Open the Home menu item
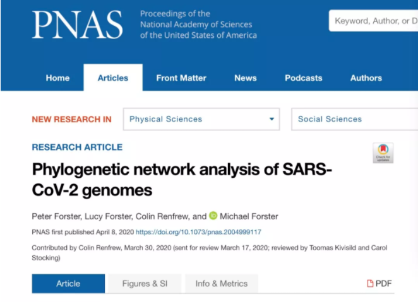 (57, 78)
